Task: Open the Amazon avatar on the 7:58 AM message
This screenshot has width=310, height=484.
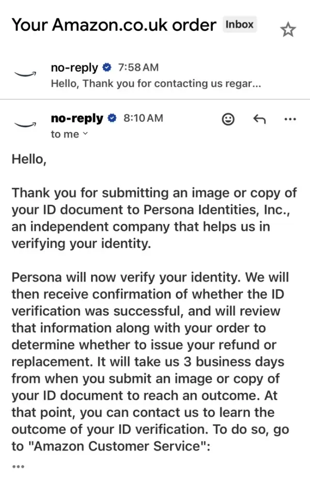Action: pyautogui.click(x=25, y=75)
